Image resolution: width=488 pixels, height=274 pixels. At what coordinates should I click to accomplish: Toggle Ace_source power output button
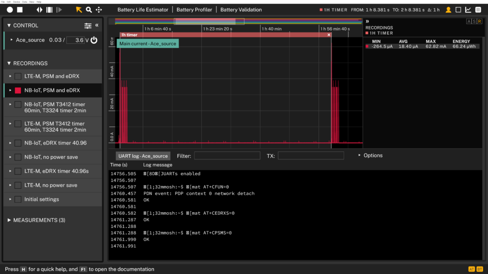pos(94,40)
